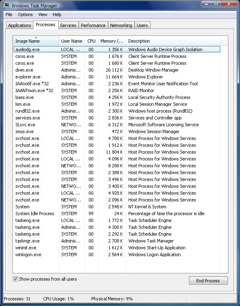240x306 pixels.
Task: Maximize the Task Manager window
Action: [x=216, y=4]
